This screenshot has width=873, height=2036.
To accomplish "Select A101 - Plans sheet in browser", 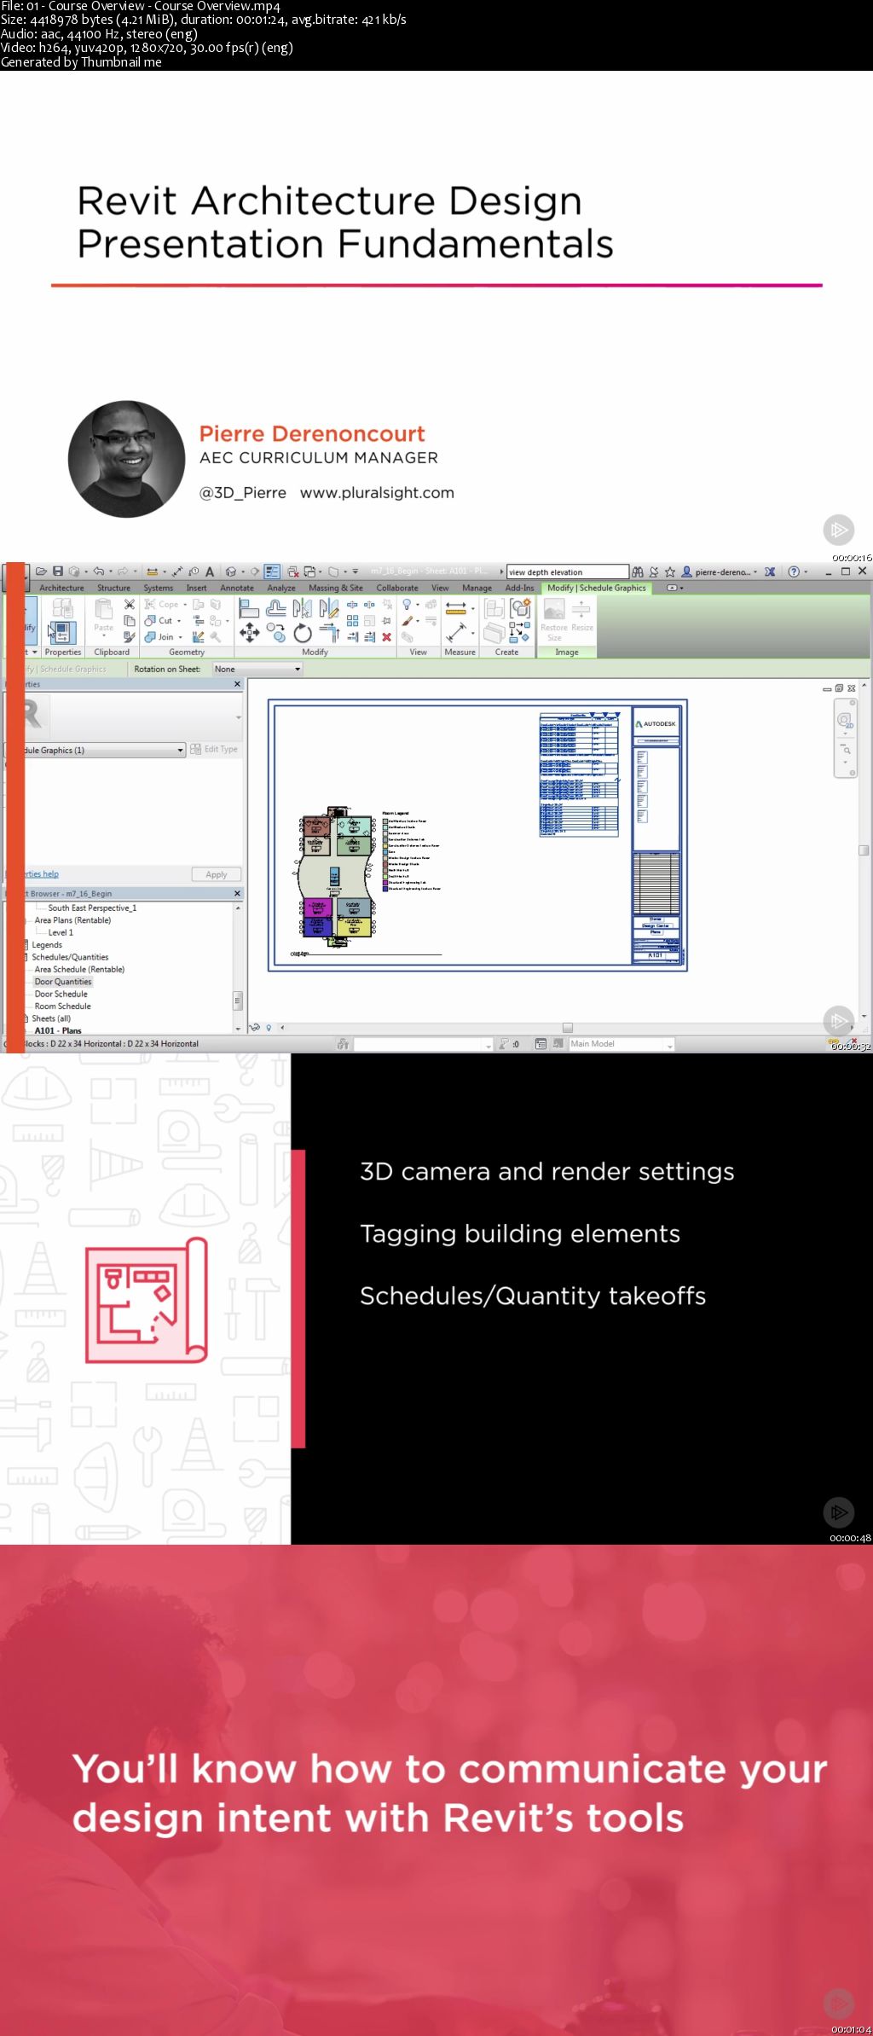I will pyautogui.click(x=58, y=1031).
